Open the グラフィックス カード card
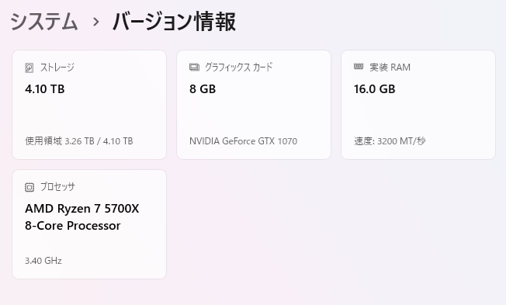The image size is (506, 305). click(254, 105)
